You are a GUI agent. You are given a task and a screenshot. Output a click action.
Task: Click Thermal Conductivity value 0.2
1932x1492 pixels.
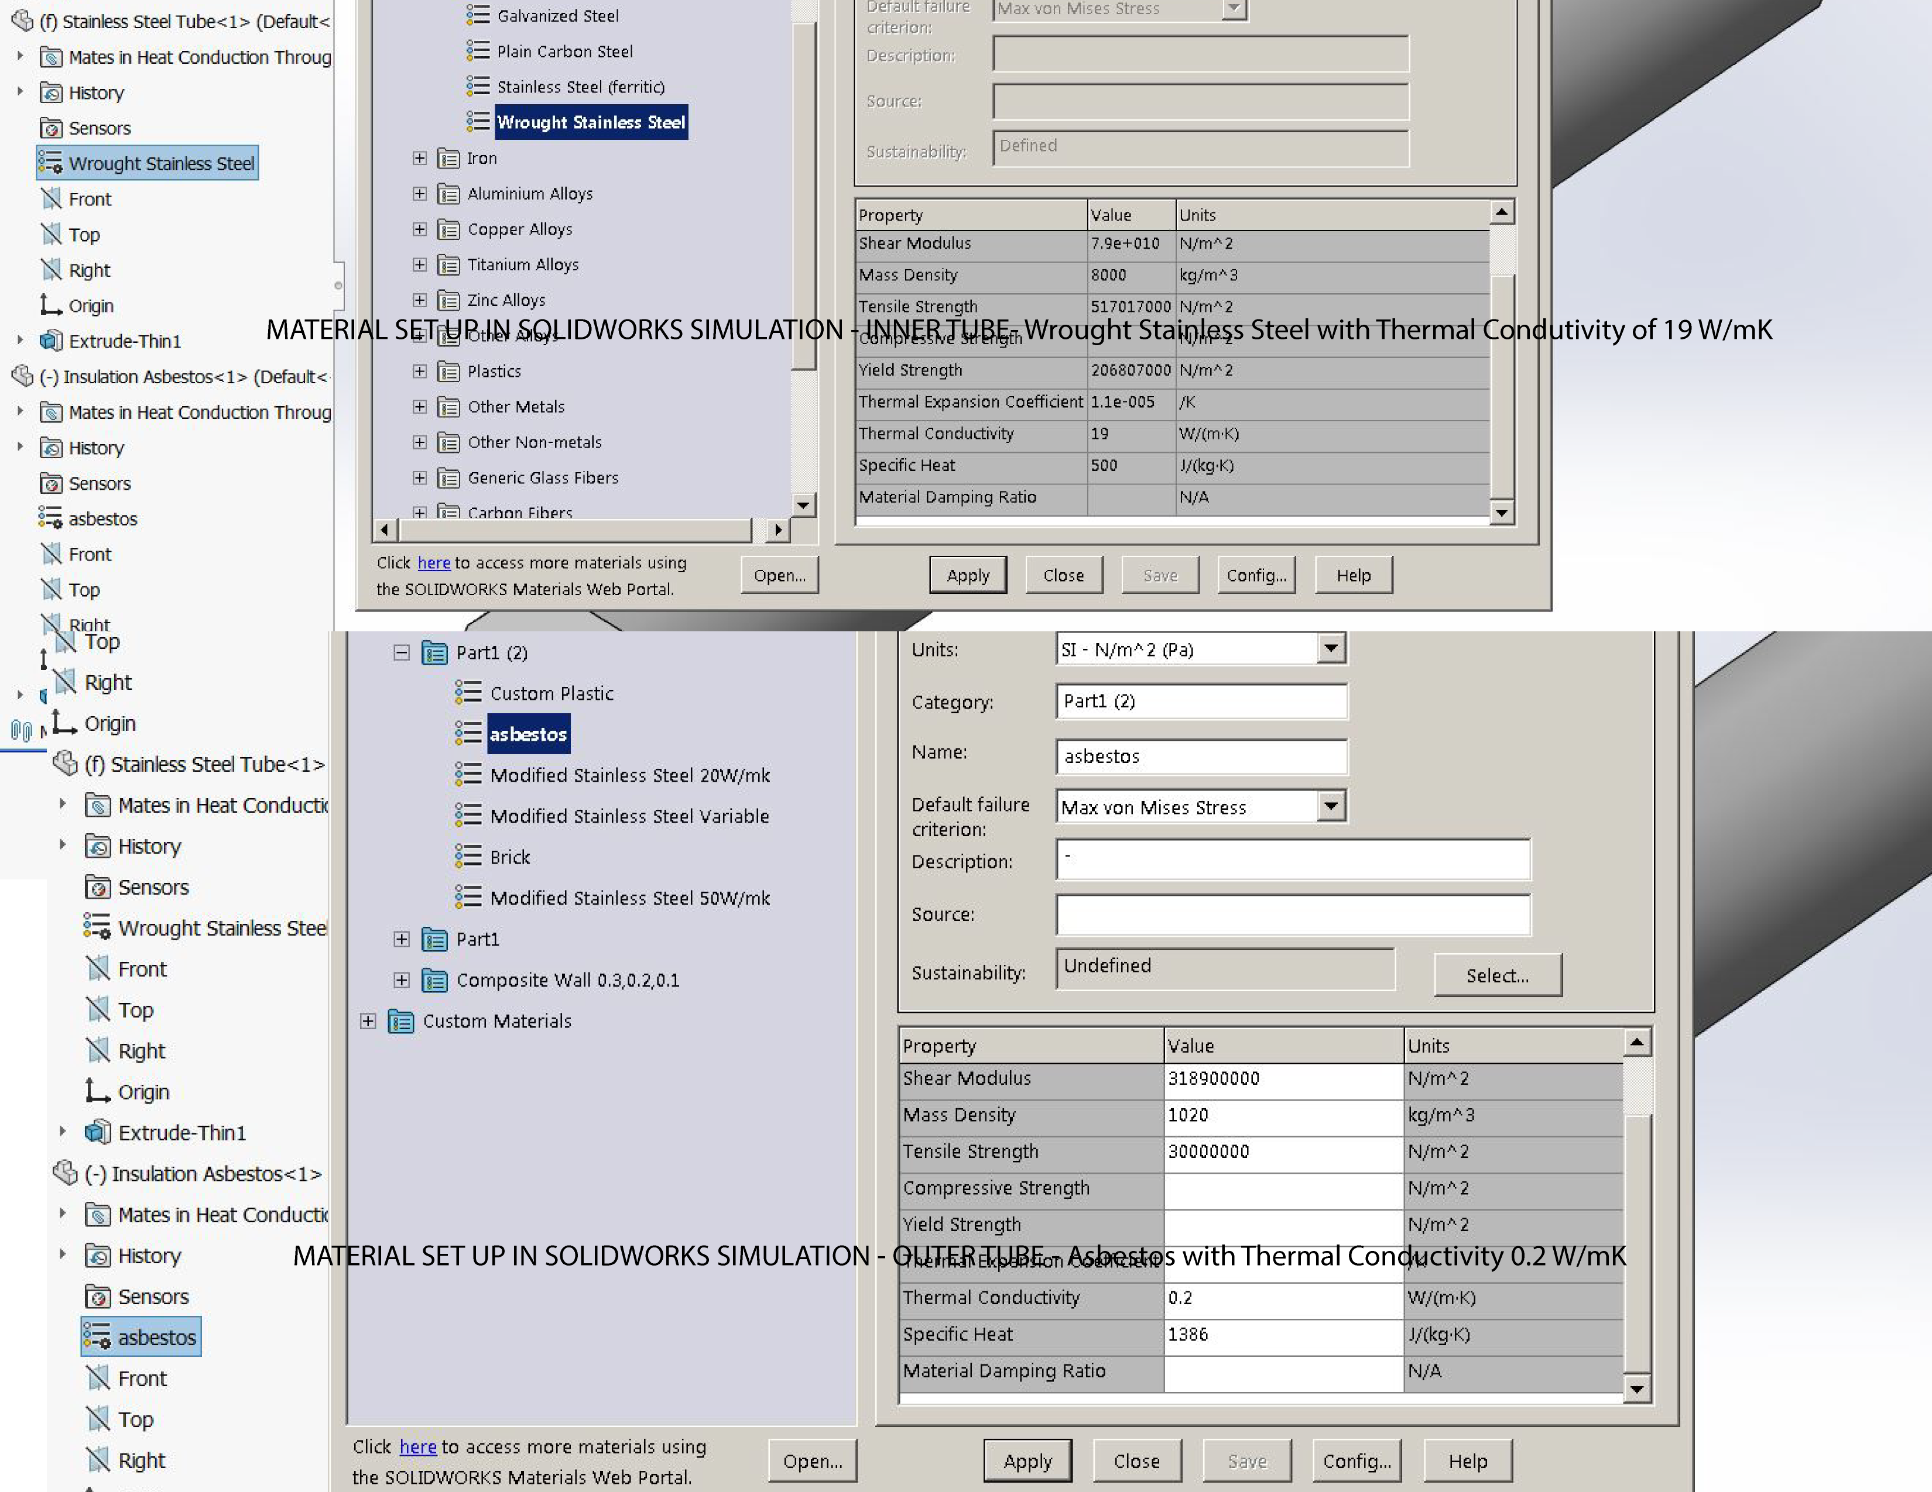pyautogui.click(x=1283, y=1298)
